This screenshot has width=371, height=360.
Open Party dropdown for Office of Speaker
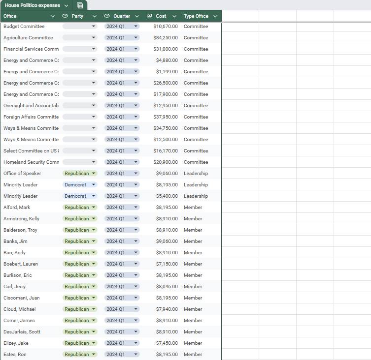click(94, 174)
